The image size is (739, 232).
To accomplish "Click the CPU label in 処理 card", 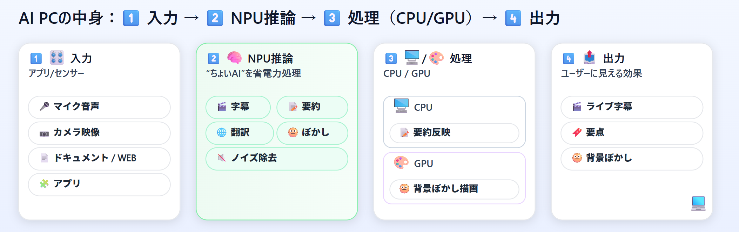I will (x=423, y=107).
